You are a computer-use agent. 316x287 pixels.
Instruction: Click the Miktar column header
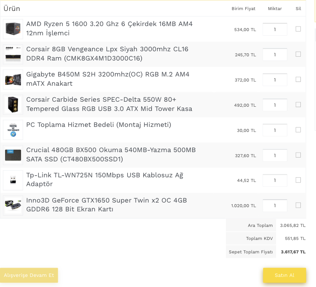coord(275,9)
